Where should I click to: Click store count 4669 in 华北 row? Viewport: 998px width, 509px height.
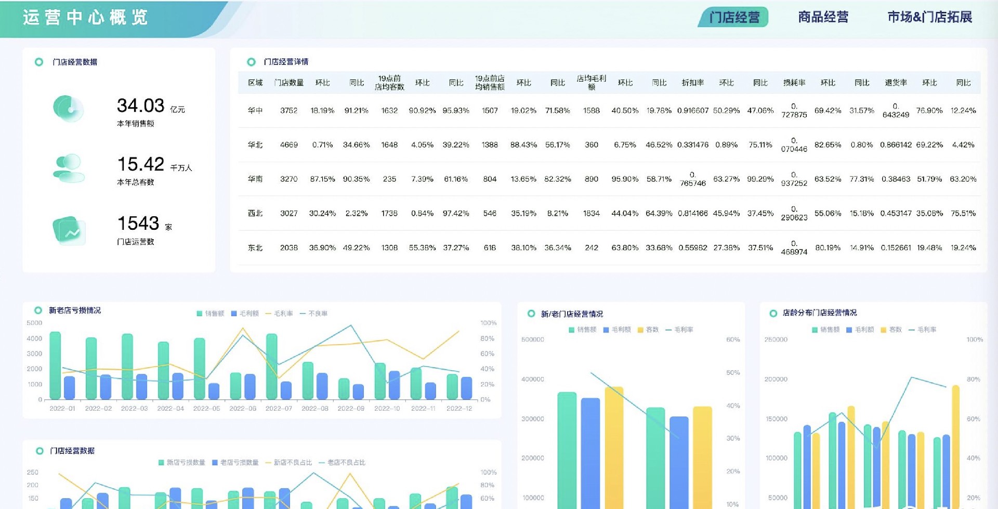pos(289,145)
